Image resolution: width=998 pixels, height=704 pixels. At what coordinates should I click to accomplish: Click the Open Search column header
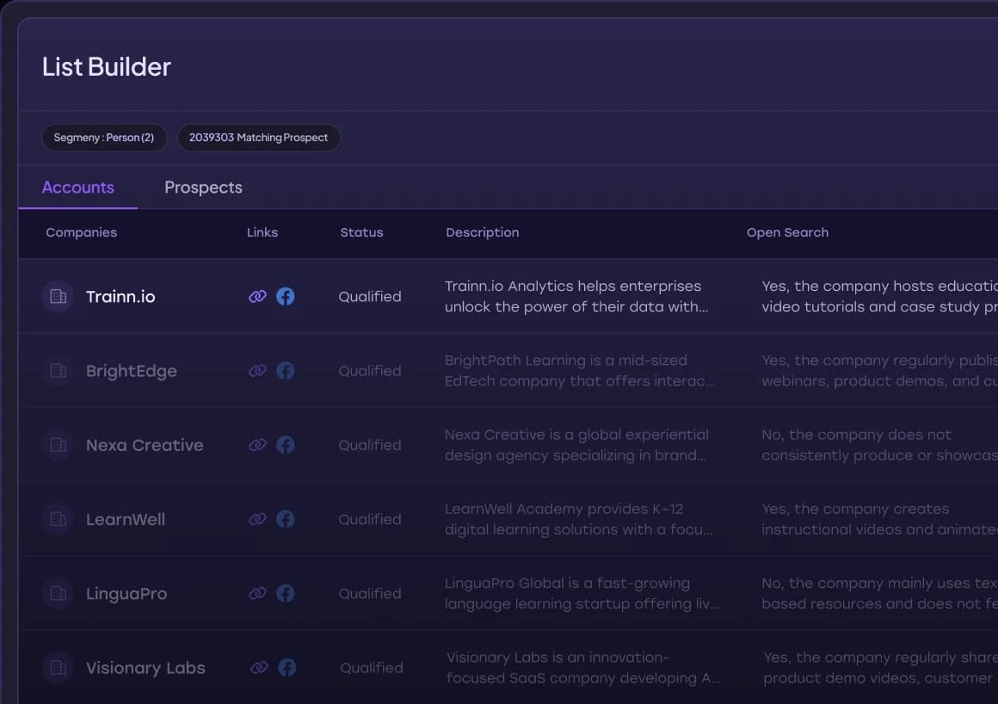[x=787, y=232]
